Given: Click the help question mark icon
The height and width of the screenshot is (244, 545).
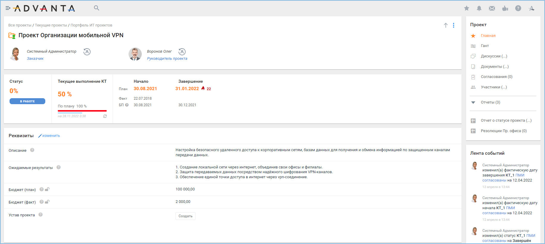Looking at the screenshot, I should [518, 8].
